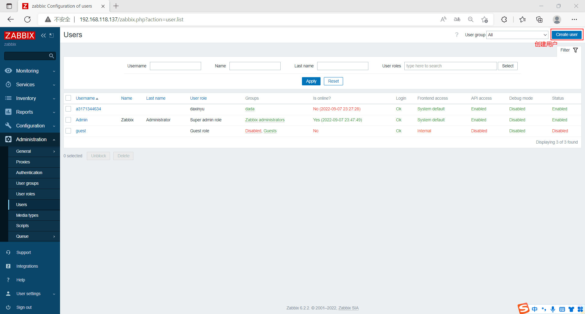Open page help question mark near User group
585x314 pixels.
click(x=457, y=35)
